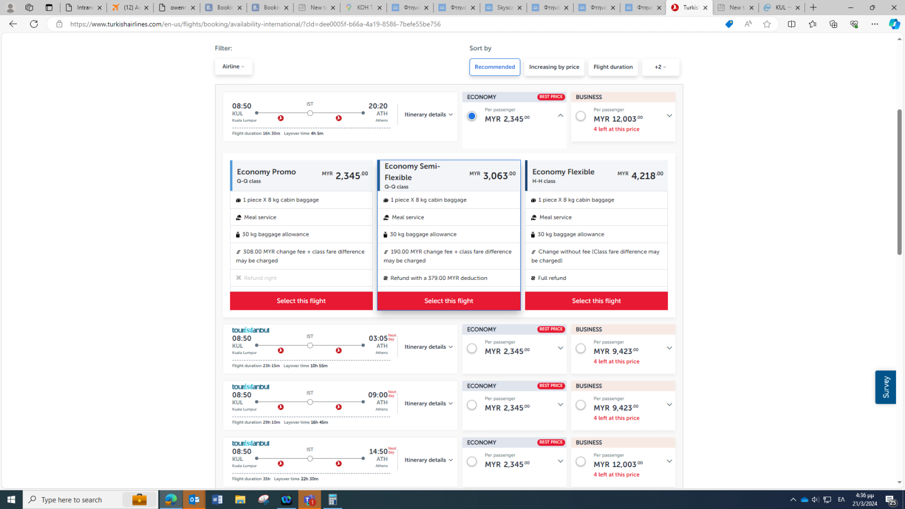The width and height of the screenshot is (905, 509).
Task: Open the Airline filter dropdown
Action: (233, 67)
